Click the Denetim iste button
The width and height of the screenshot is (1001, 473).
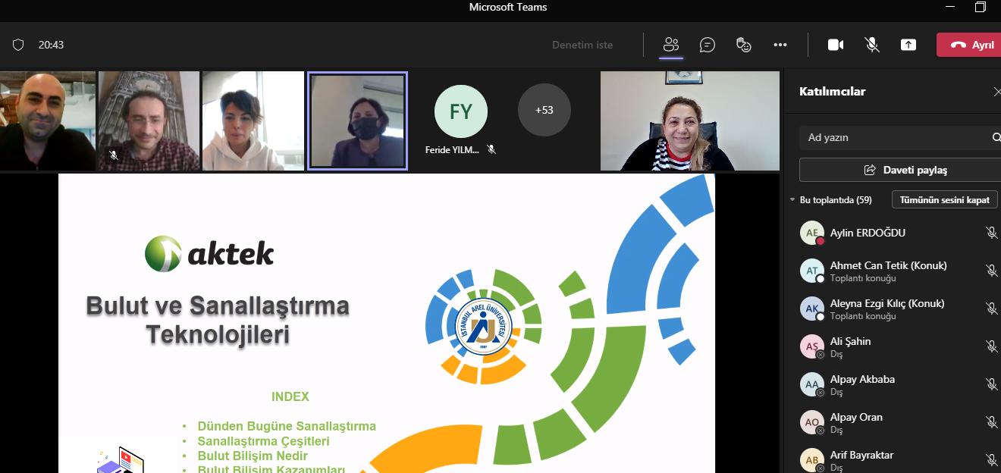click(x=582, y=45)
